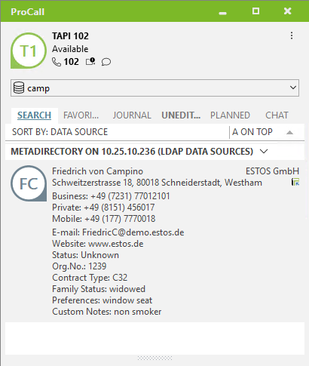Viewport: 309px width, 366px height.
Task: Click the search input containing camp
Action: click(x=154, y=88)
